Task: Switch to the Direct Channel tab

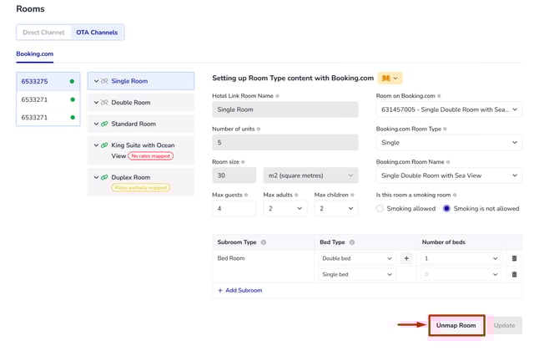Action: pyautogui.click(x=43, y=33)
